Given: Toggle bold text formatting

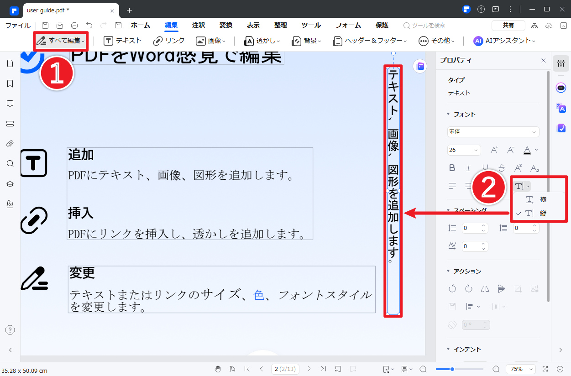Looking at the screenshot, I should click(452, 168).
